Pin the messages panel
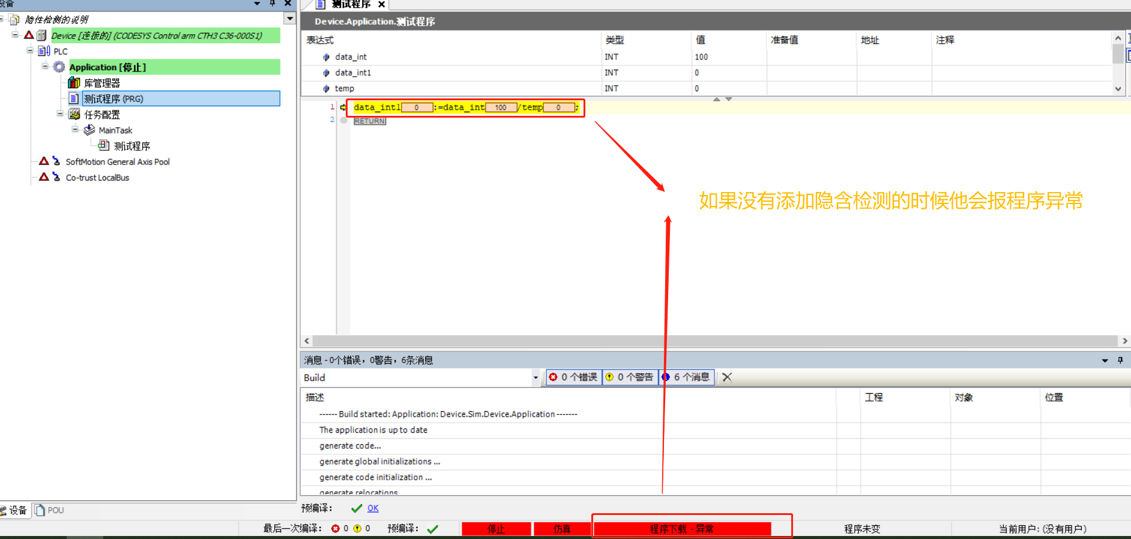This screenshot has height=539, width=1131. (1120, 360)
